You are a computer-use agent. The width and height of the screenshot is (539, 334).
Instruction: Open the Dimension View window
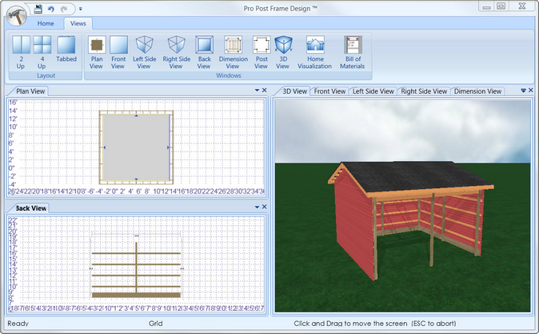tap(233, 52)
